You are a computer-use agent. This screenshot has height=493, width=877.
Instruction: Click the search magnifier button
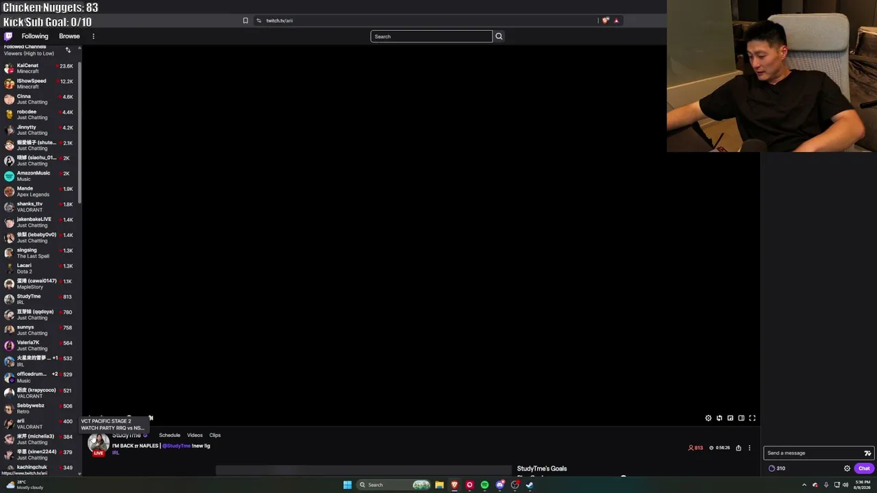[x=499, y=36]
